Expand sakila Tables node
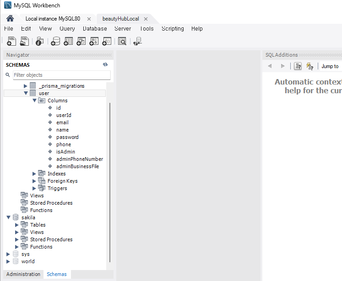This screenshot has height=281, width=342. coord(17,225)
